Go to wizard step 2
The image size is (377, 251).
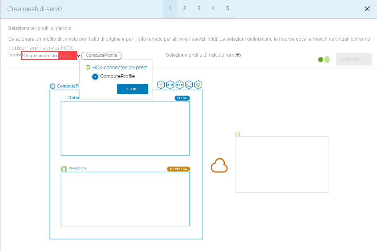click(184, 8)
